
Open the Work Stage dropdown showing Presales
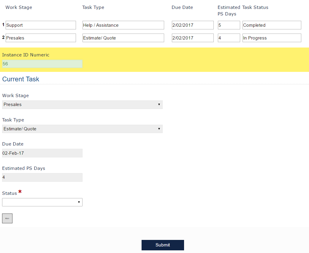[x=83, y=105]
